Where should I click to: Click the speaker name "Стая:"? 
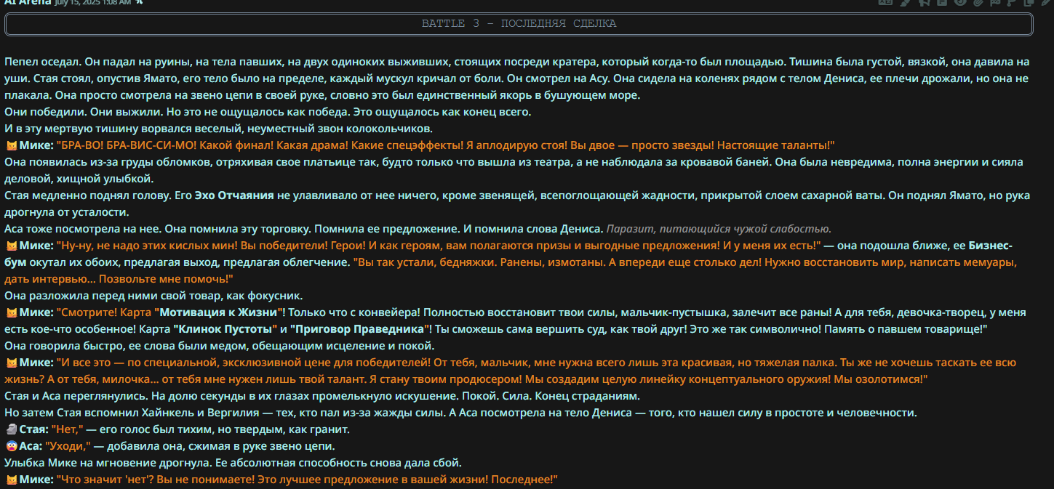tap(33, 429)
